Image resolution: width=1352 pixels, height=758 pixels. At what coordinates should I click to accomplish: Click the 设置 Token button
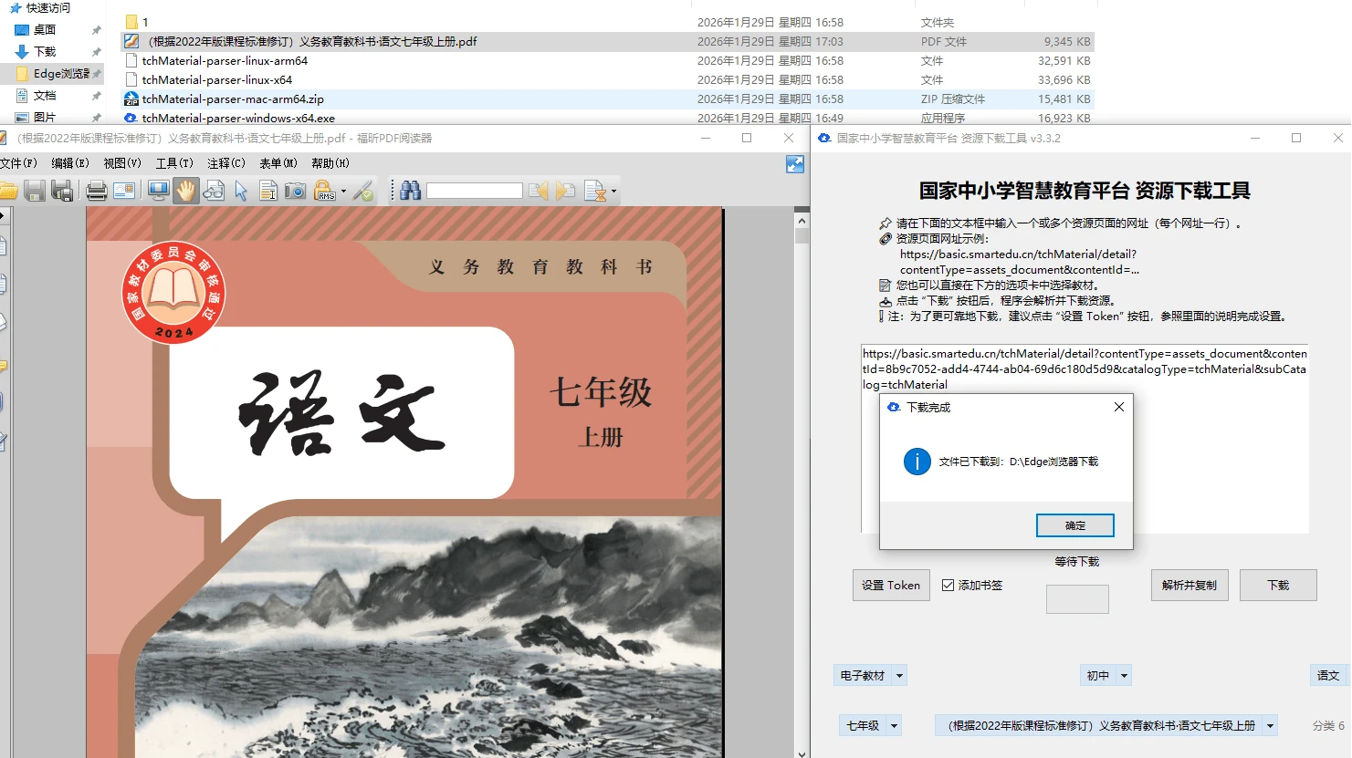click(x=890, y=585)
